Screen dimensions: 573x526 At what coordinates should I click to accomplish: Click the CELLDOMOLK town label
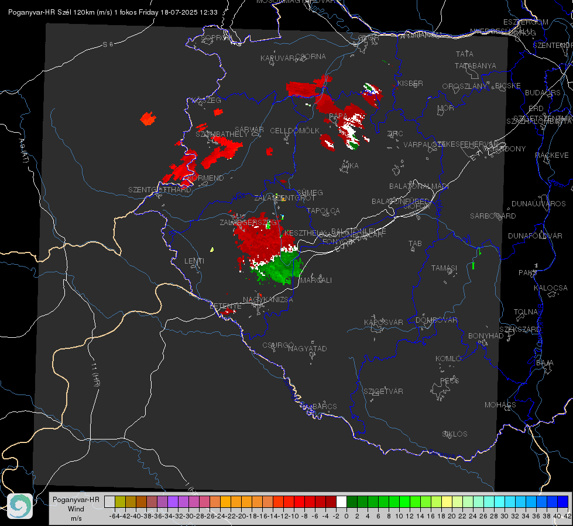point(294,130)
